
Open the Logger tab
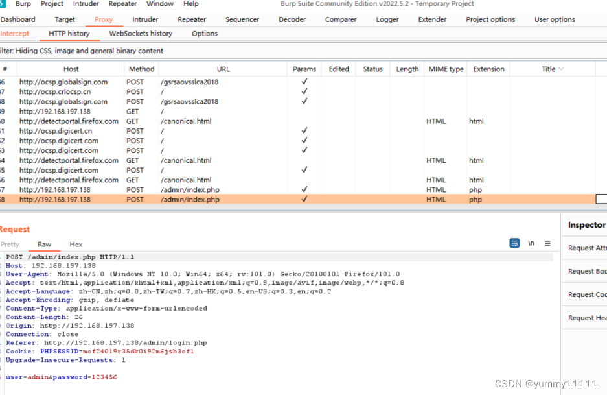tap(387, 19)
